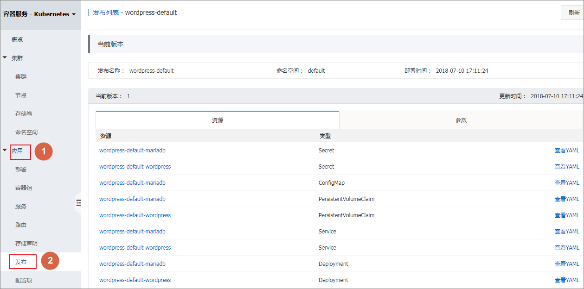The width and height of the screenshot is (584, 289).
Task: View YAML for the mariadb Deployment
Action: pyautogui.click(x=567, y=264)
